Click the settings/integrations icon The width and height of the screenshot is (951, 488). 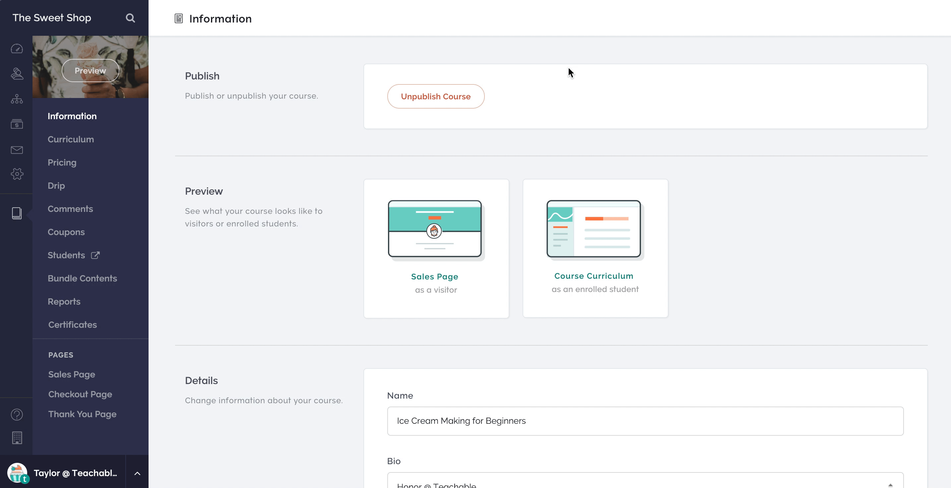16,174
